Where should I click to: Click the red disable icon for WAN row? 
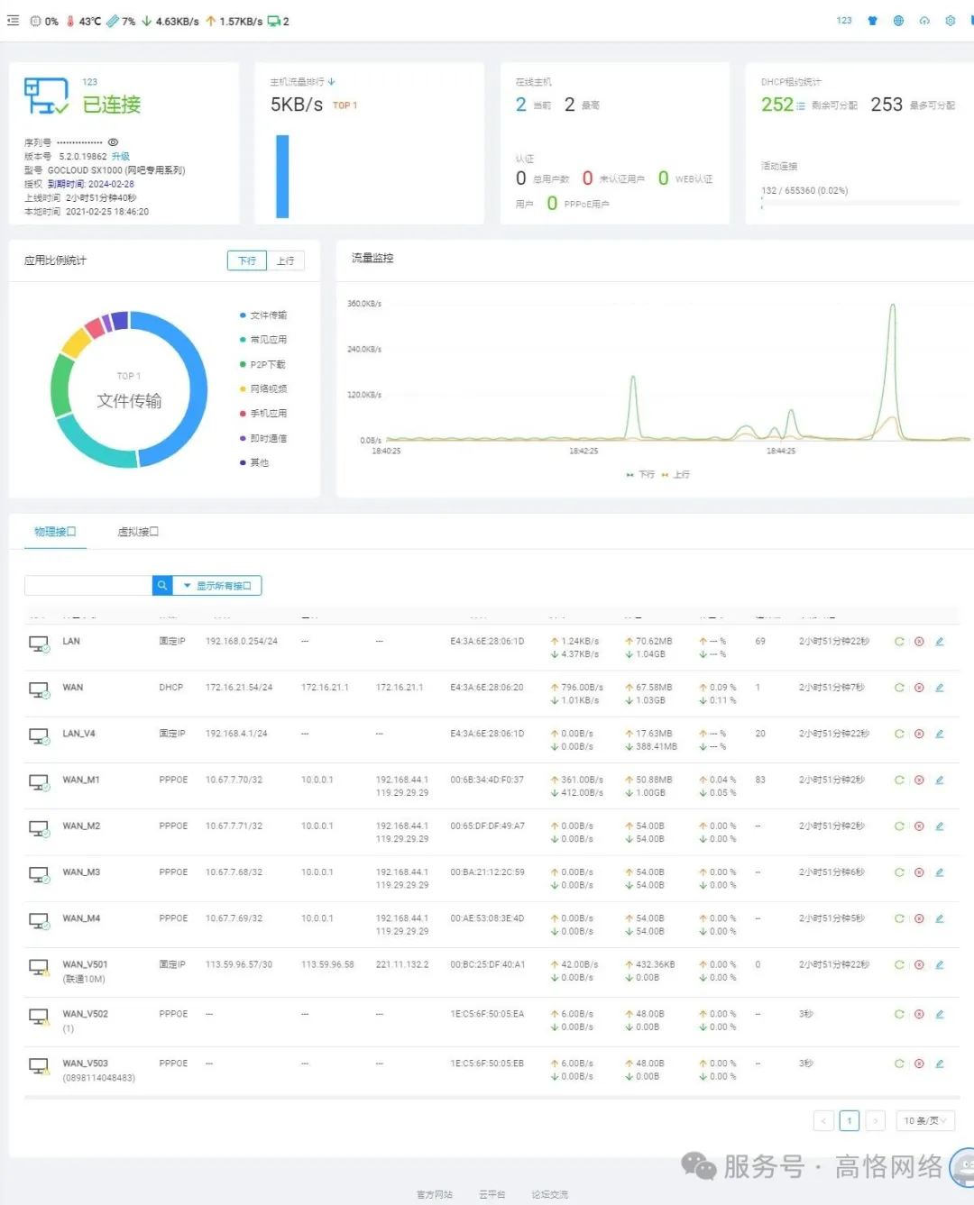919,688
